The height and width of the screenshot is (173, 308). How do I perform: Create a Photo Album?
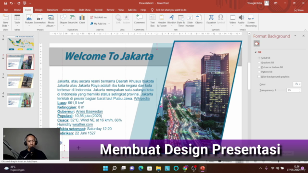coord(51,21)
